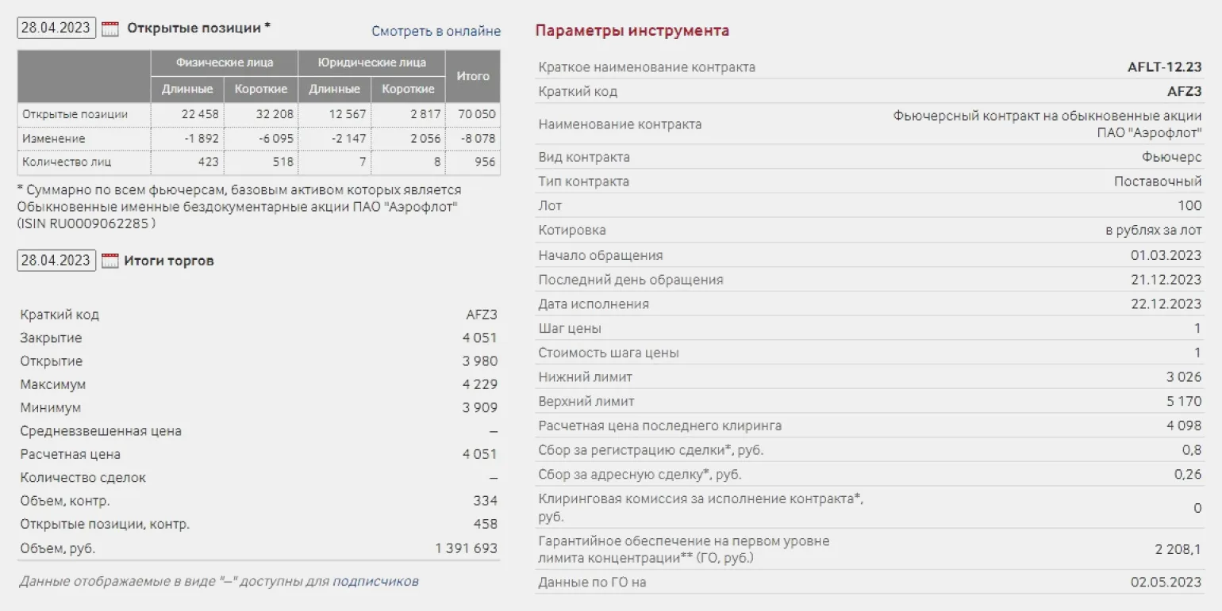
Task: Select the Расчетная цена последнего клиринга value 4 098
Action: (1184, 426)
